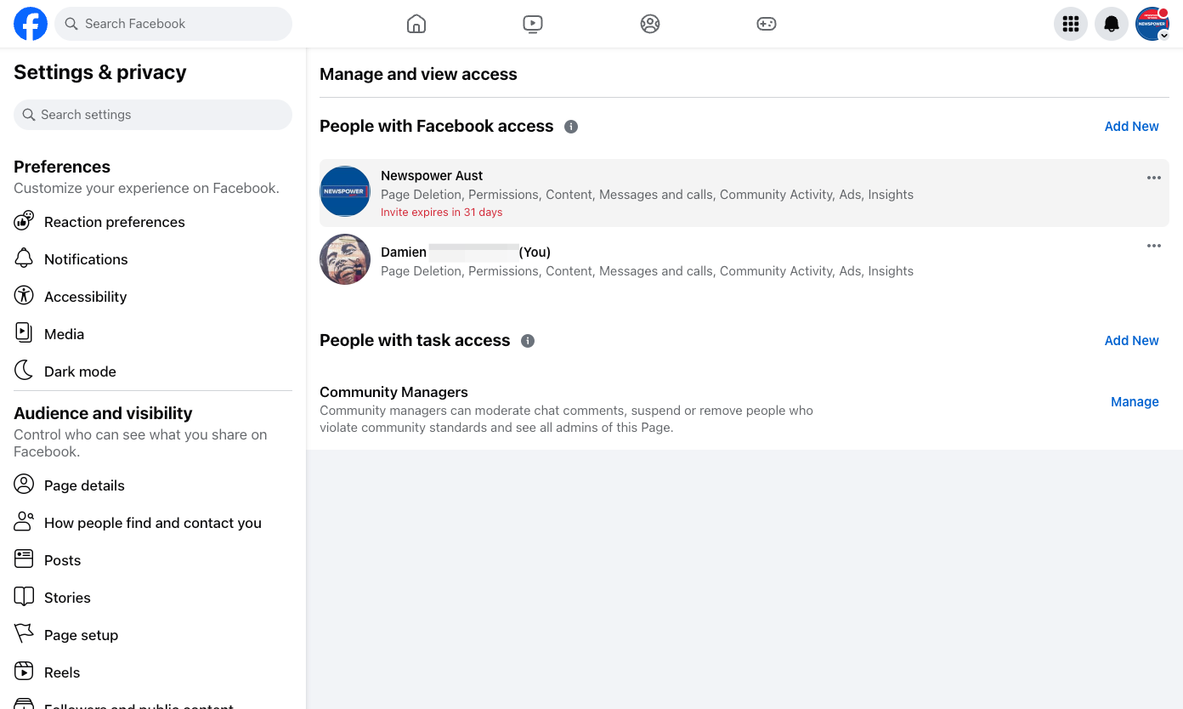Click the Invite expires in 31 days text

pos(441,213)
